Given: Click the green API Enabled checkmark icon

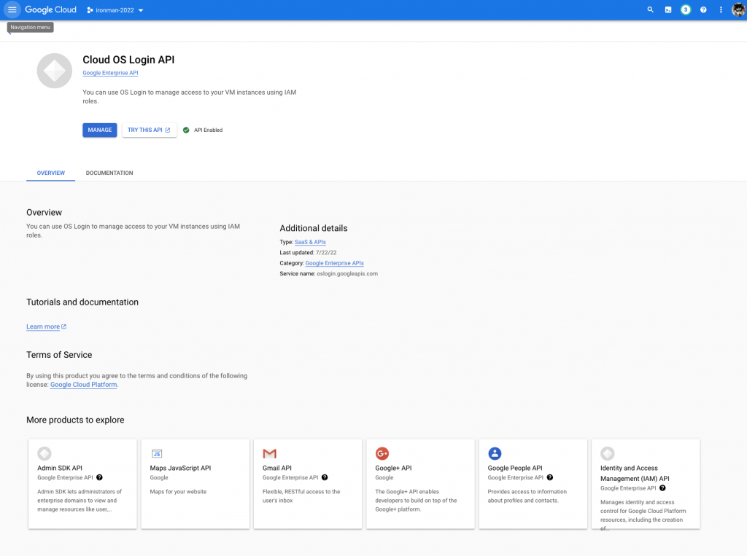Looking at the screenshot, I should click(x=186, y=130).
